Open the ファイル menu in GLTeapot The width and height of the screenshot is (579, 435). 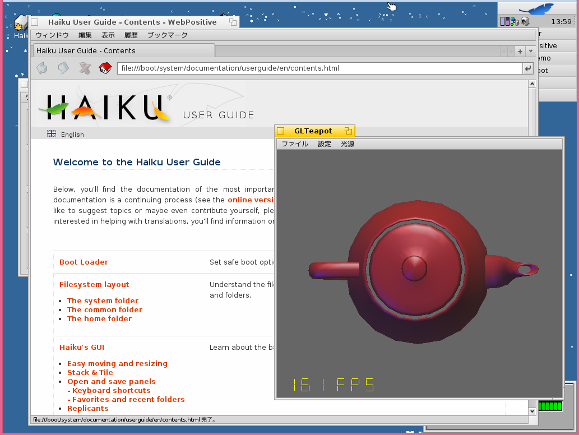click(295, 144)
